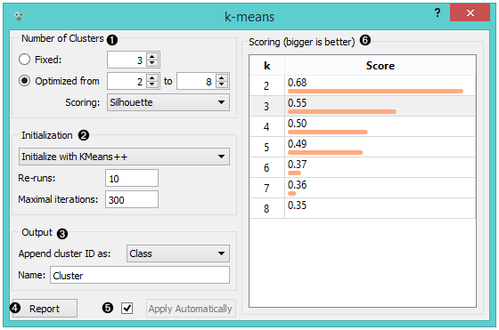Click the Re-runs input field
The width and height of the screenshot is (499, 330).
[132, 178]
